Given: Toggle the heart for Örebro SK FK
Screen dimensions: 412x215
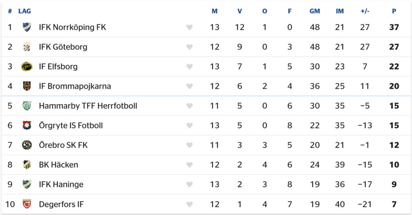Looking at the screenshot, I should coord(190,145).
